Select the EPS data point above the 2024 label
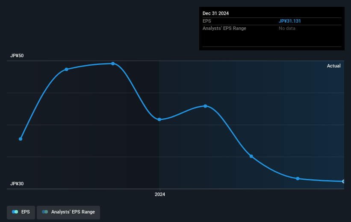 click(159, 120)
